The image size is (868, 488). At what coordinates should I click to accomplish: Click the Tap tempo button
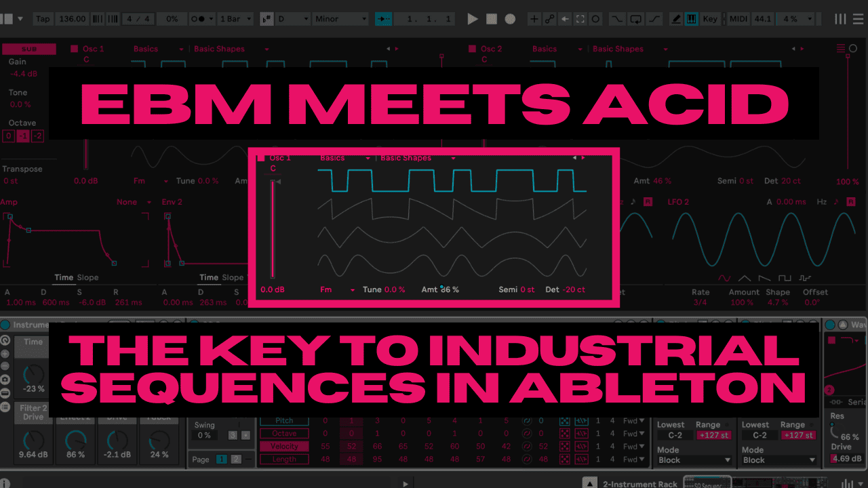click(43, 19)
